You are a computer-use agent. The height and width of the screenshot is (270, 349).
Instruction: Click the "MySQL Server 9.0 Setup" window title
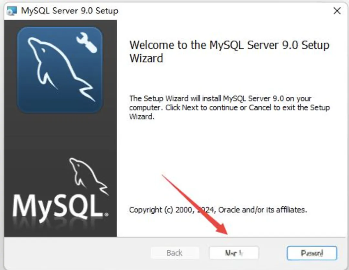pyautogui.click(x=69, y=11)
